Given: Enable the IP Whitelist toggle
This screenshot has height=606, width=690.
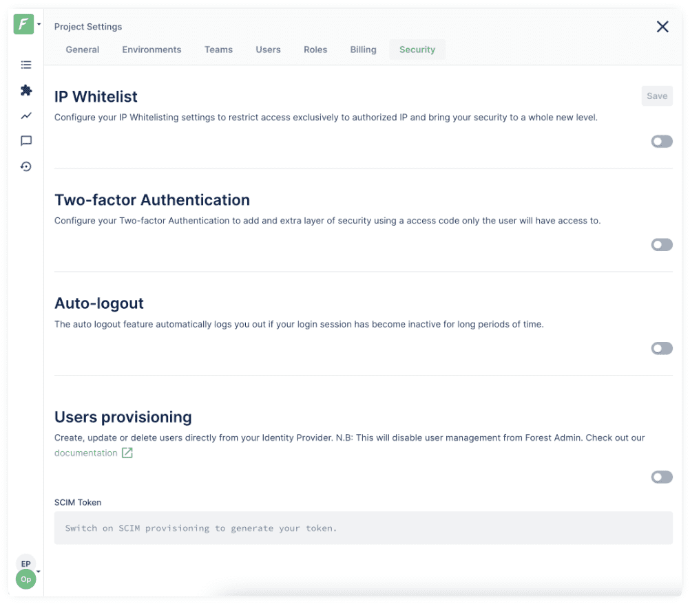Looking at the screenshot, I should coord(661,142).
